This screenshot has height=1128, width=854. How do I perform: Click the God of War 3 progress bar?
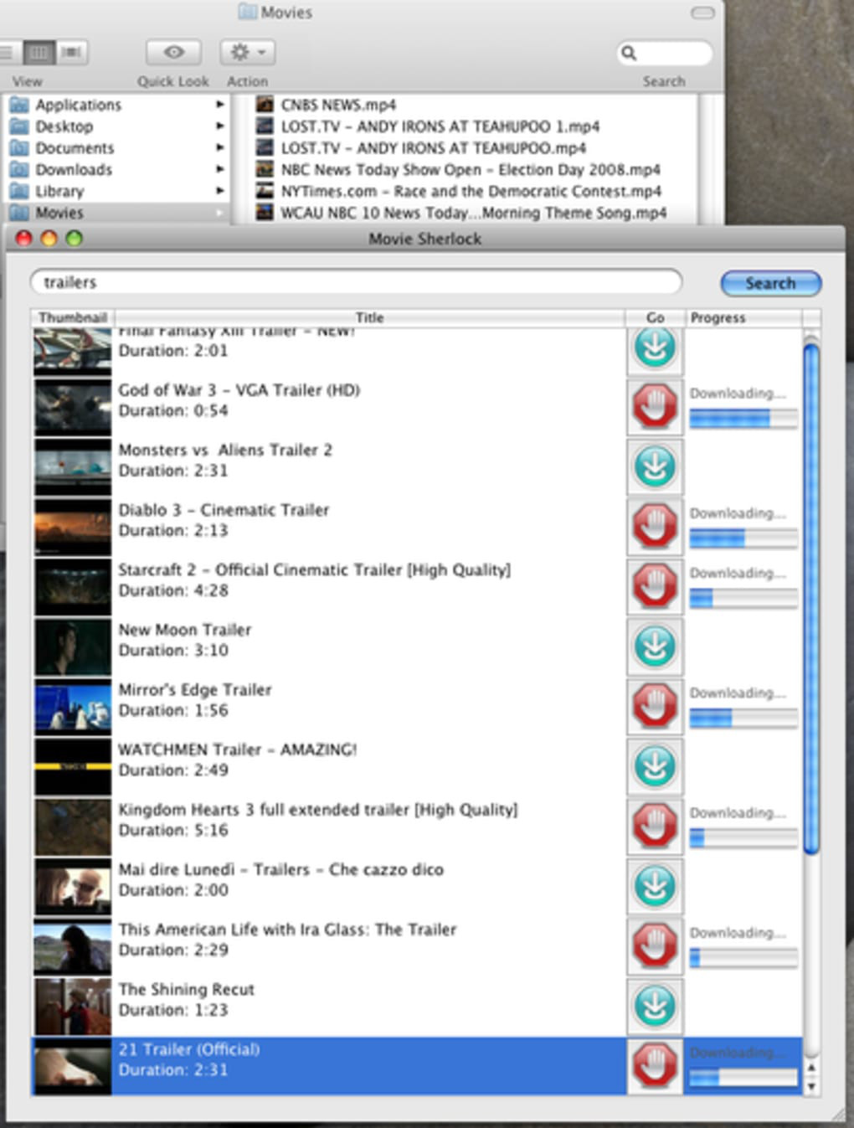743,419
